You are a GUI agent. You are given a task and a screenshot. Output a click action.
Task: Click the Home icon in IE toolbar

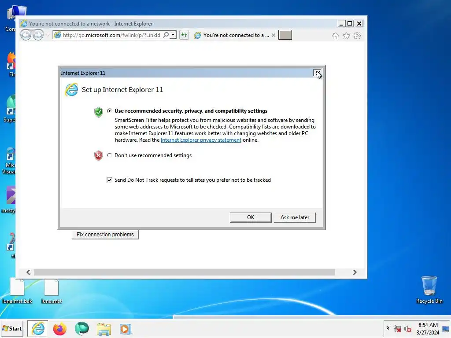pos(335,36)
